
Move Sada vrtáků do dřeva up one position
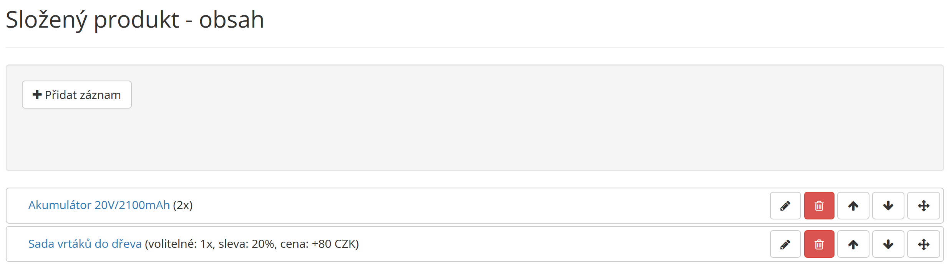pos(853,244)
